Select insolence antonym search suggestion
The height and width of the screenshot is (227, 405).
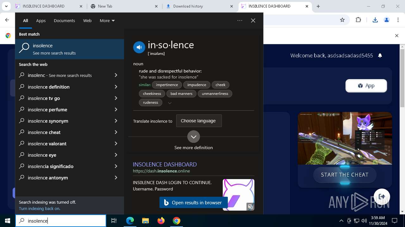(x=70, y=178)
